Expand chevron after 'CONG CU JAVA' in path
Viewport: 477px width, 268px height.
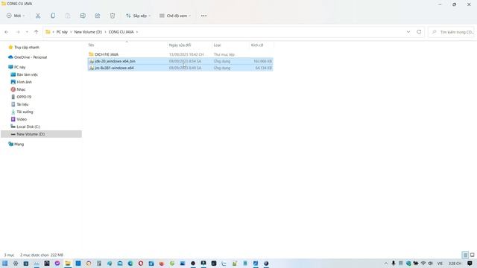(137, 32)
